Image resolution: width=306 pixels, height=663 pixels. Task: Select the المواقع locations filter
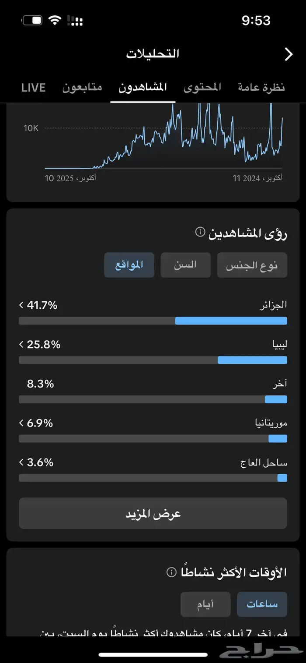129,265
